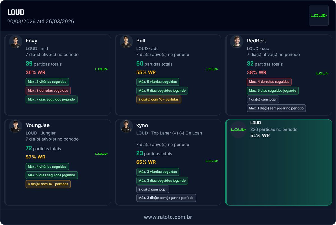The width and height of the screenshot is (336, 225).
Task: Click the LOUD logo in the header
Action: point(319,16)
